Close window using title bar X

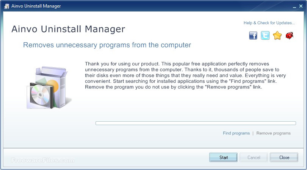tap(301, 6)
